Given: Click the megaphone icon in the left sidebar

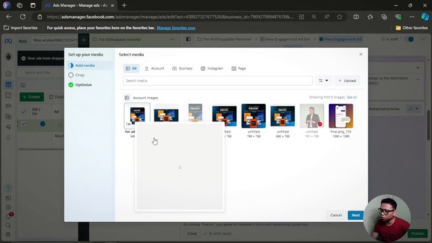Looking at the screenshot, I should pyautogui.click(x=8, y=127).
